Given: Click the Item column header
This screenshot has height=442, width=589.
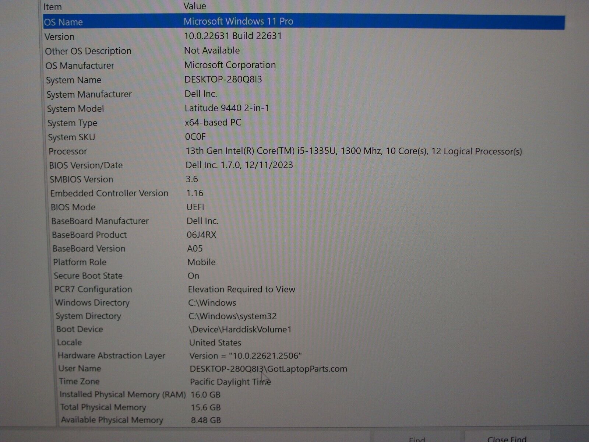Looking at the screenshot, I should (x=53, y=7).
